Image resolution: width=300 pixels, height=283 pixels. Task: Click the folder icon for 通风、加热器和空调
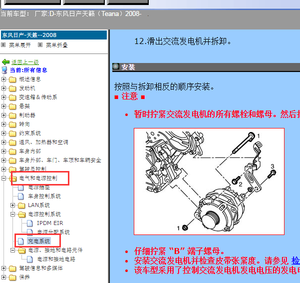[x=12, y=142]
